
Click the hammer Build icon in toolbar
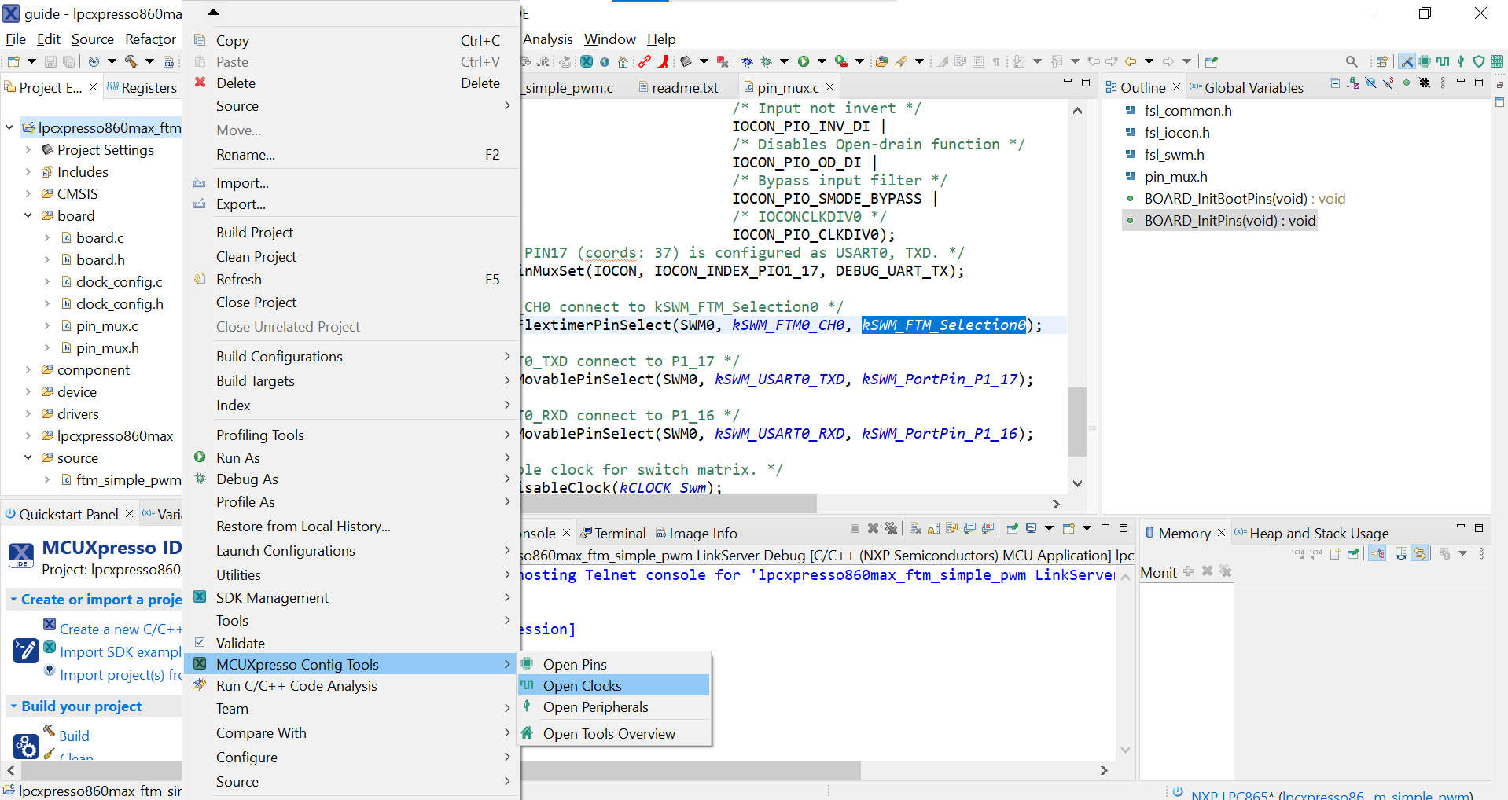coord(131,61)
